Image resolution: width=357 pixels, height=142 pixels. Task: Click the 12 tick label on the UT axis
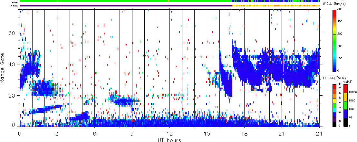pyautogui.click(x=169, y=133)
